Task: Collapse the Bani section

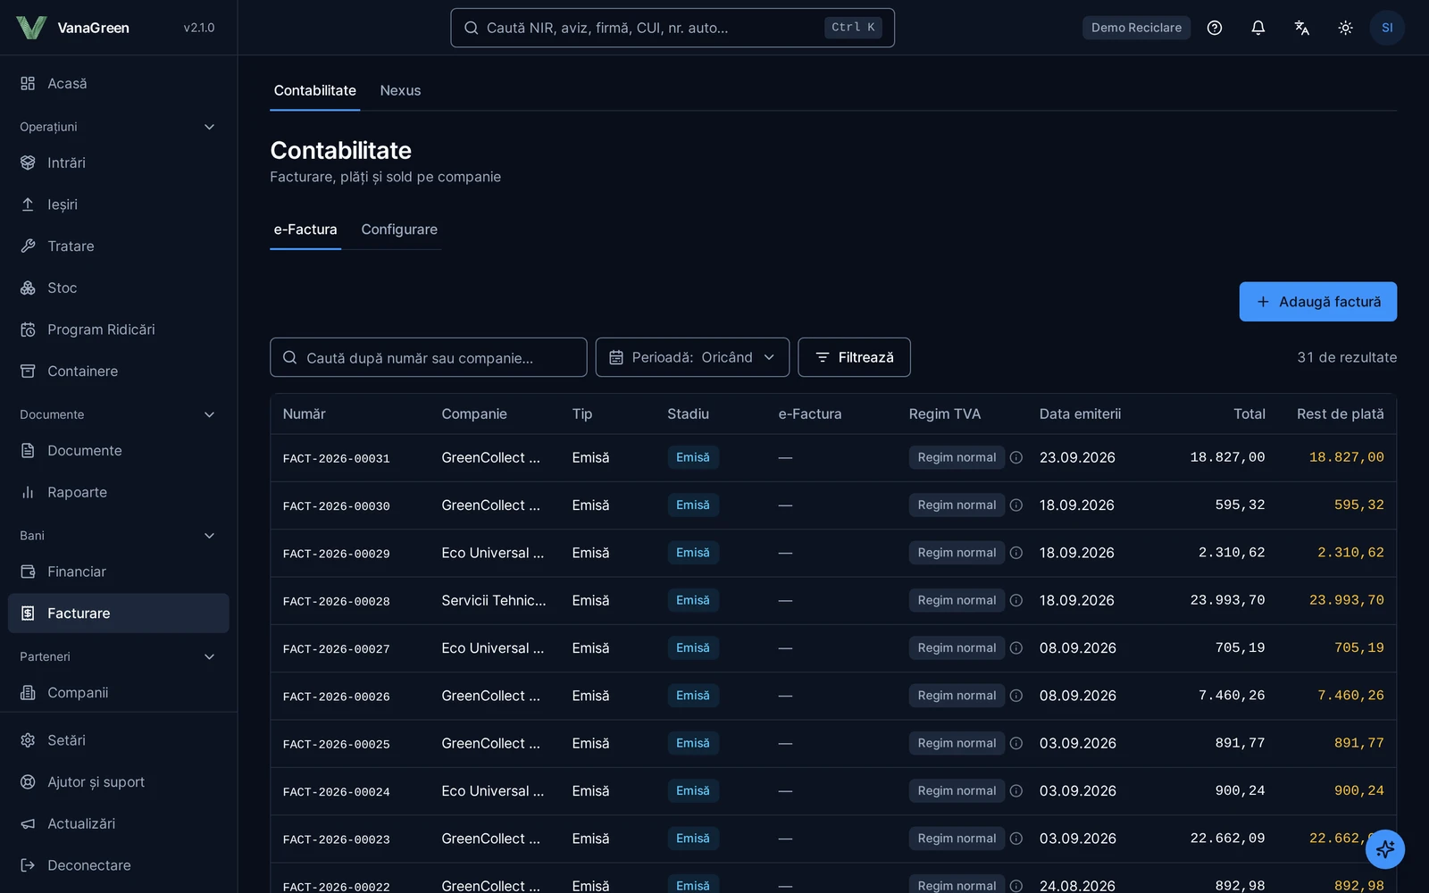Action: pyautogui.click(x=119, y=536)
